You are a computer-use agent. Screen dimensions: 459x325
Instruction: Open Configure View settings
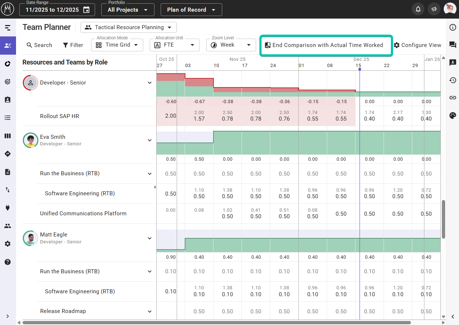tap(417, 45)
